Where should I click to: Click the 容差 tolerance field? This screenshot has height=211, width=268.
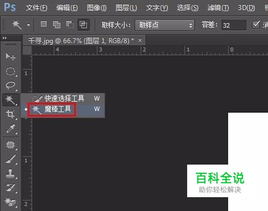[234, 25]
